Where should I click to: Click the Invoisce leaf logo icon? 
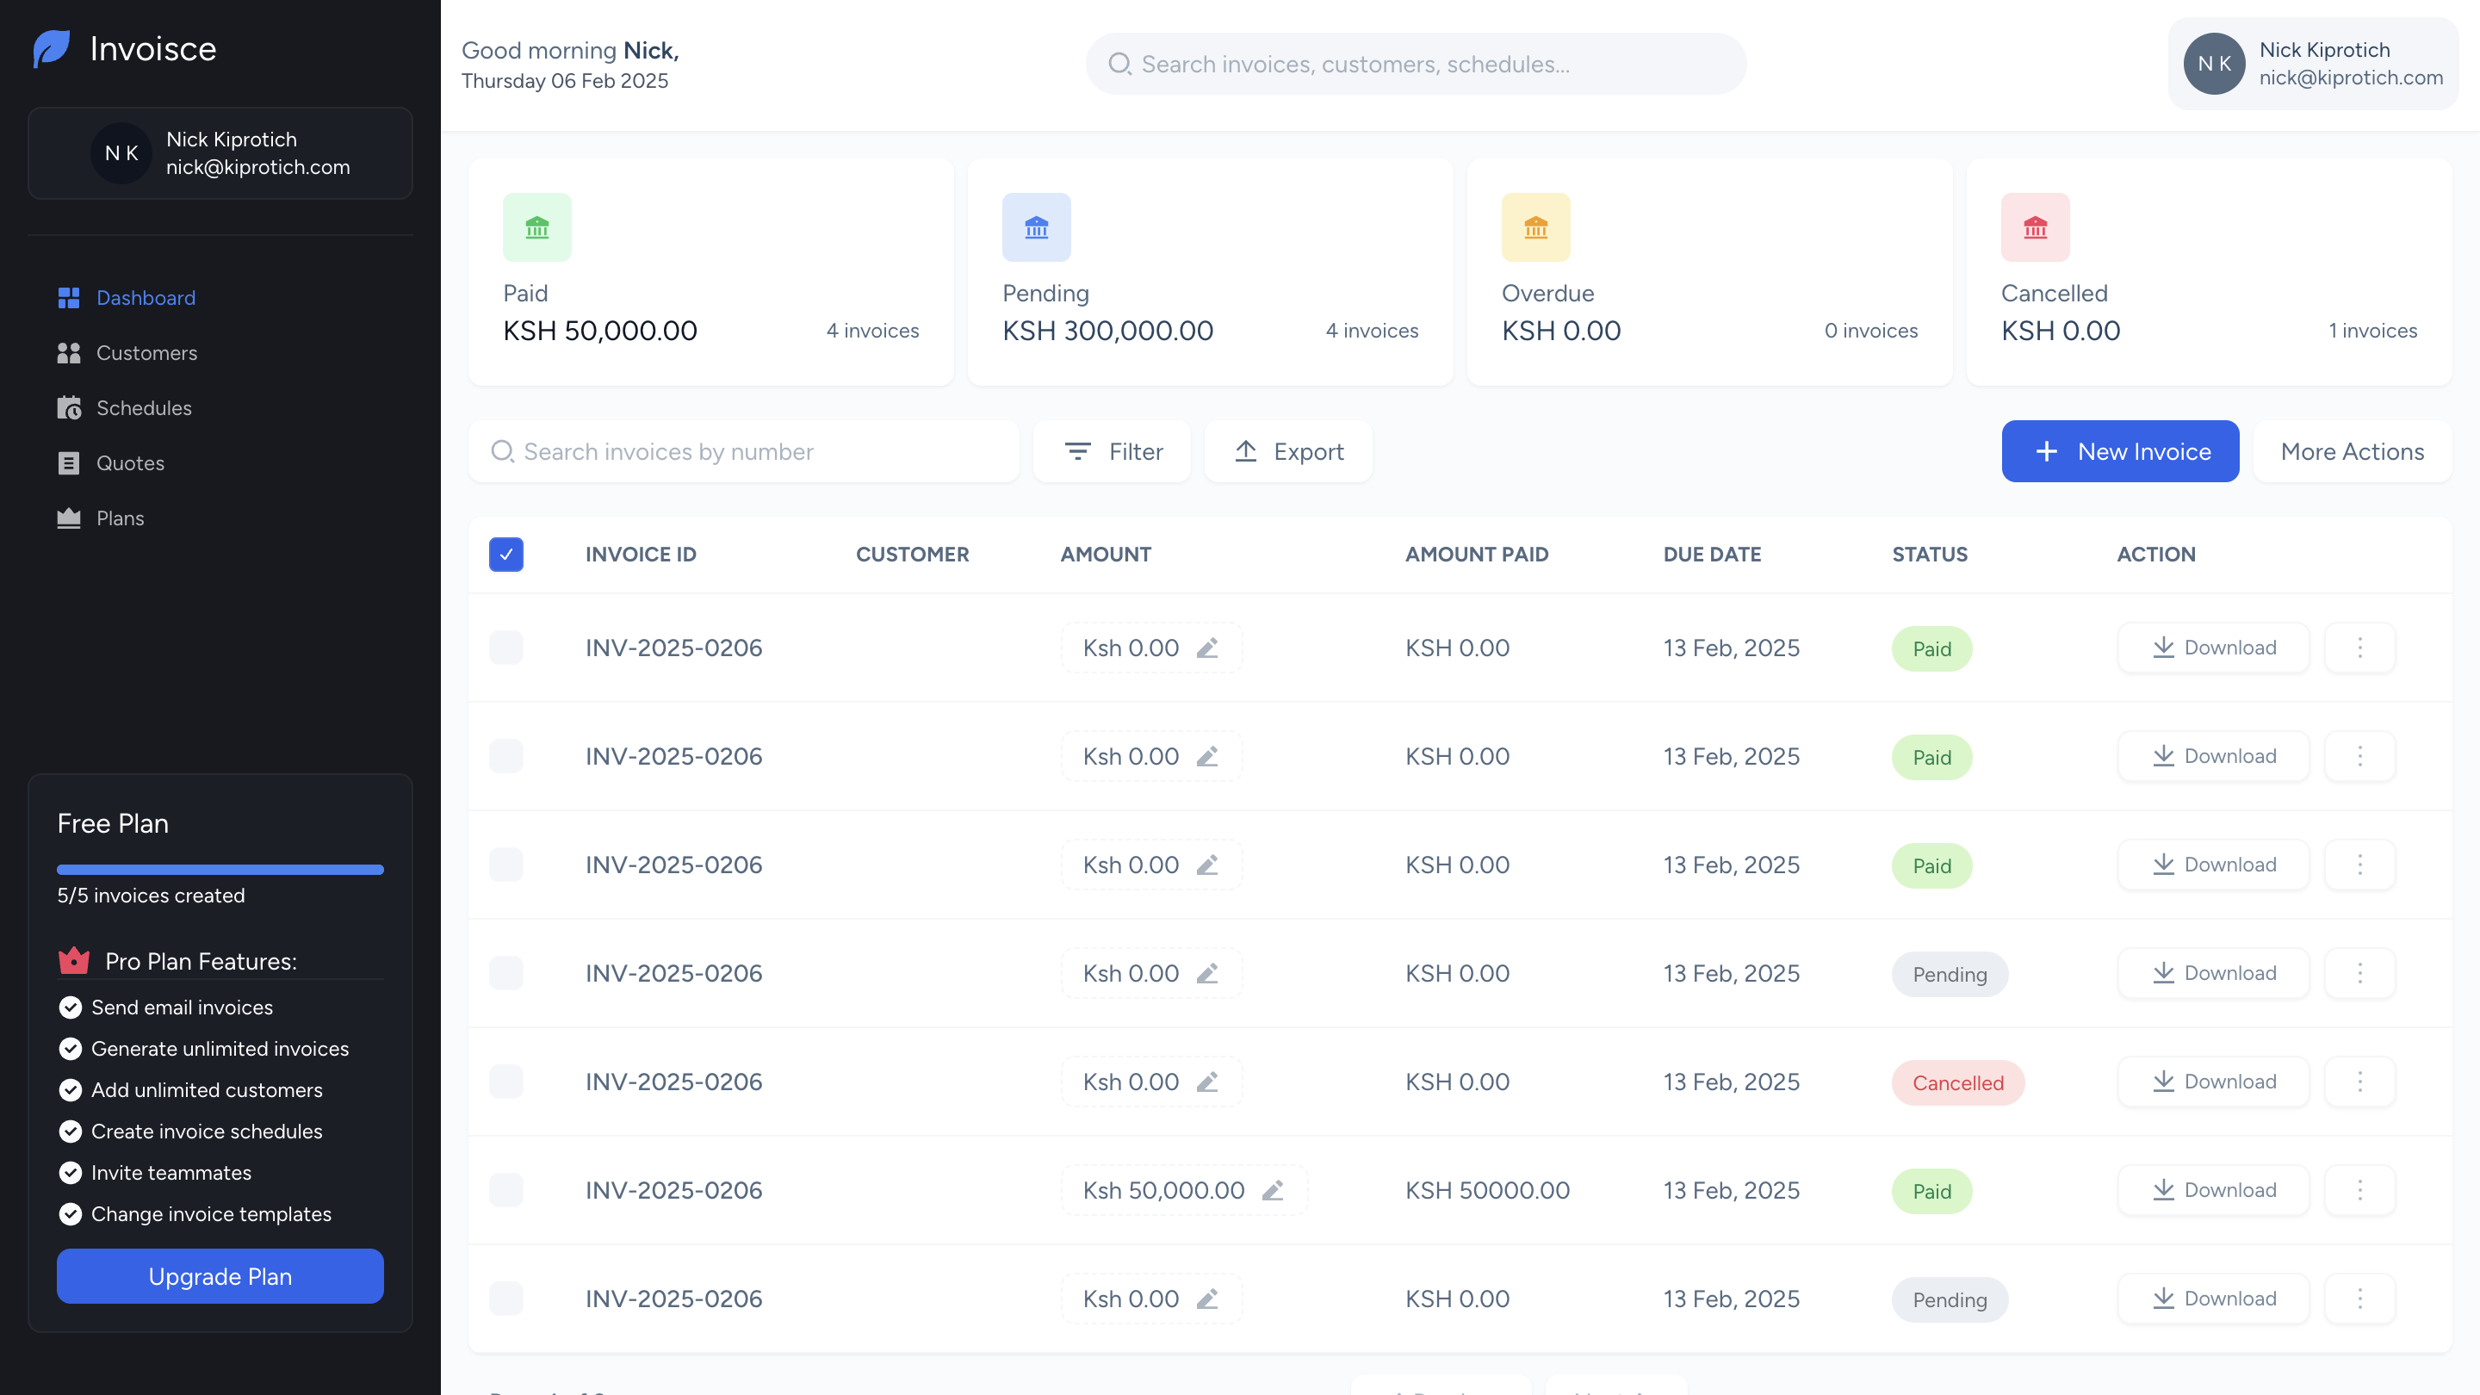tap(52, 48)
